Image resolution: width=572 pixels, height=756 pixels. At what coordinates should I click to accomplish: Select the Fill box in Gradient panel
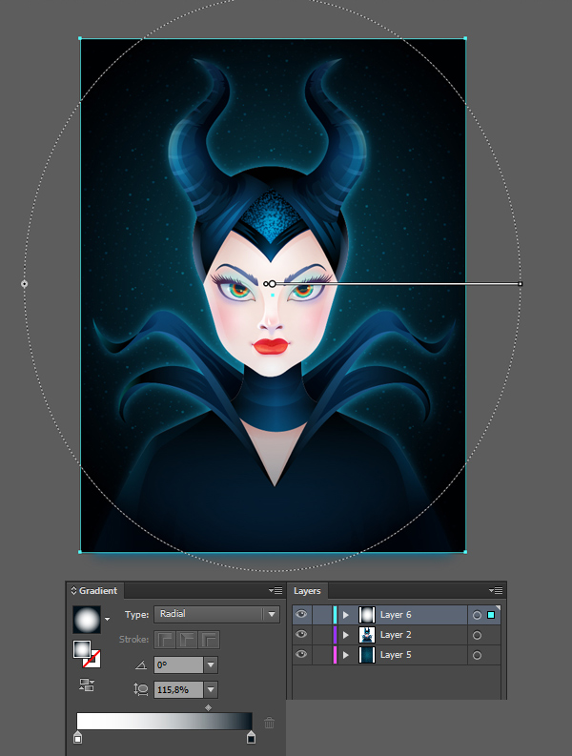[81, 649]
